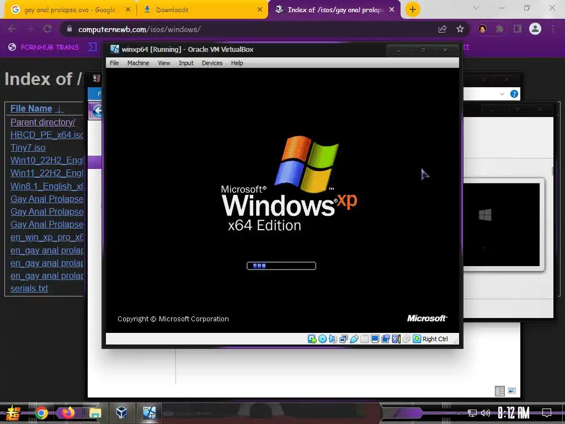Open the Input menu in VirtualBox

pyautogui.click(x=186, y=63)
